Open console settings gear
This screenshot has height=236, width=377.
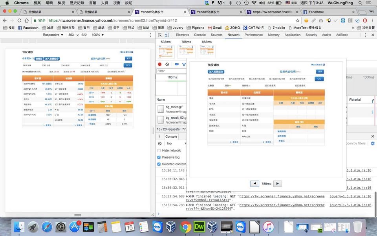point(373,144)
